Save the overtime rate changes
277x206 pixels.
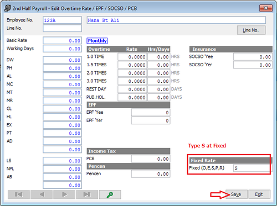pyautogui.click(x=237, y=194)
